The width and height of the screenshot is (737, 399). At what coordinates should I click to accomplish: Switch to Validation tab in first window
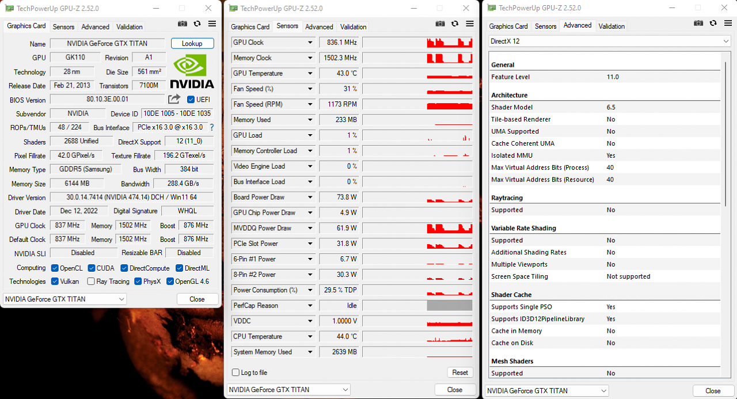(x=130, y=27)
